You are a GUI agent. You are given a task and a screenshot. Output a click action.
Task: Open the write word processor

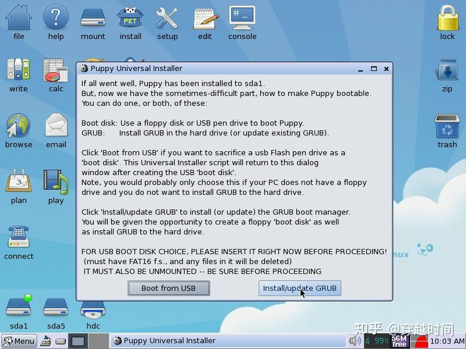pyautogui.click(x=18, y=70)
